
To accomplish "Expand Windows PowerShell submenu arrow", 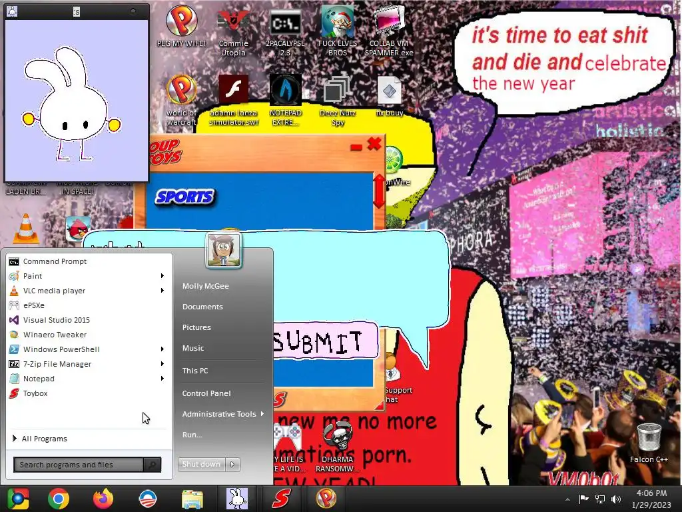I will 163,349.
